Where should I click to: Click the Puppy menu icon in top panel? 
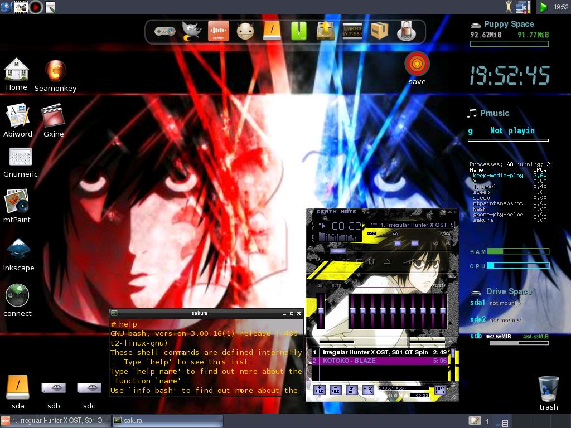pyautogui.click(x=6, y=7)
